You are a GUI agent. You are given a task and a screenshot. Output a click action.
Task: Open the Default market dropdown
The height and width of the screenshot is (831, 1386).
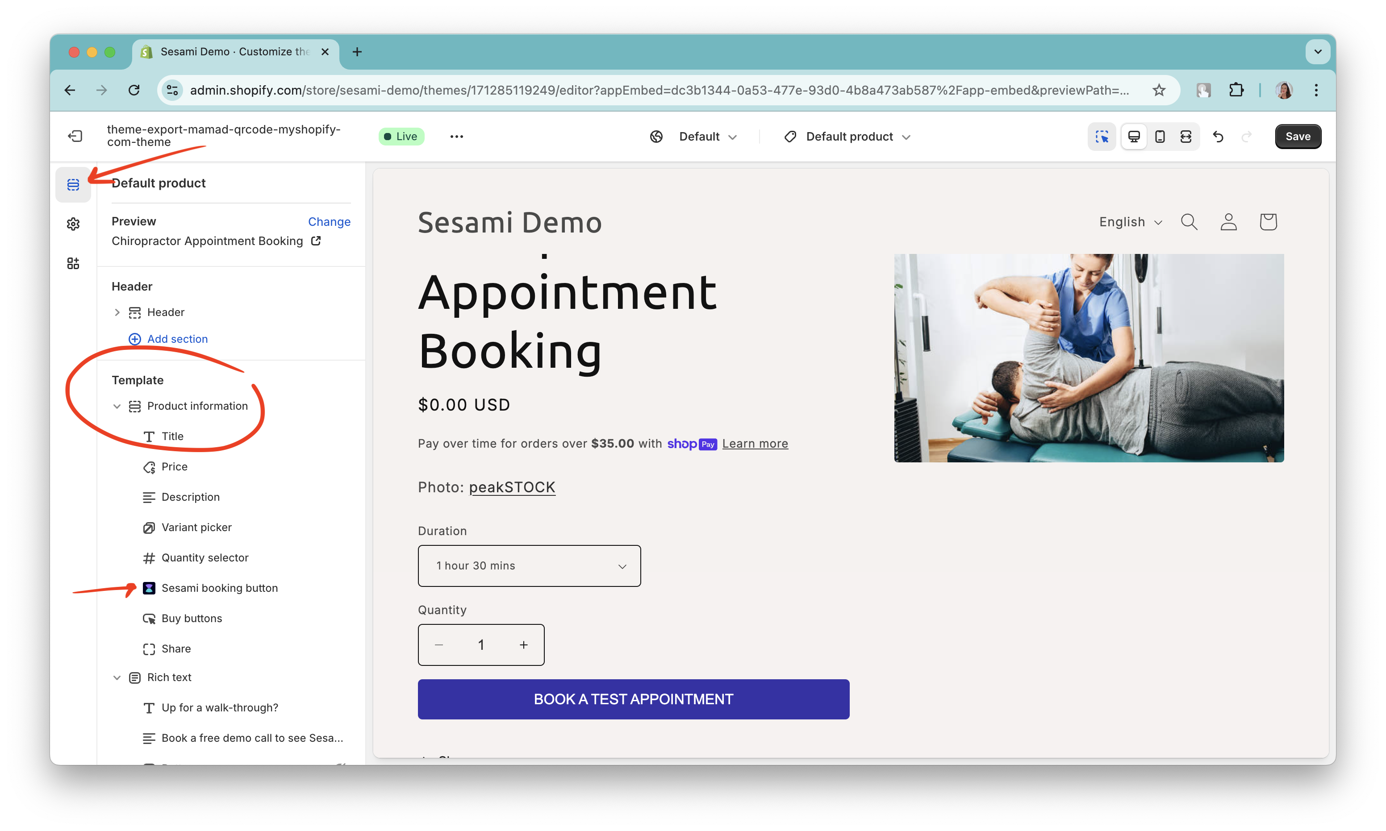pyautogui.click(x=693, y=137)
